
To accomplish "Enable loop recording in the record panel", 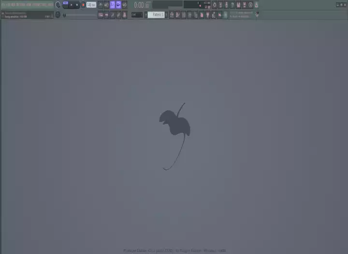I will click(x=125, y=5).
